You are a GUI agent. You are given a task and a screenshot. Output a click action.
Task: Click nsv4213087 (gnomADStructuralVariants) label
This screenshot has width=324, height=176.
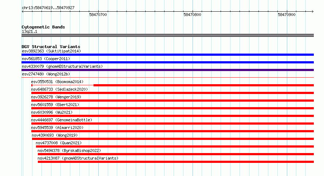pos(78,158)
